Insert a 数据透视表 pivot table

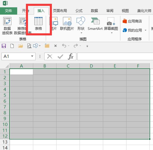point(7,26)
